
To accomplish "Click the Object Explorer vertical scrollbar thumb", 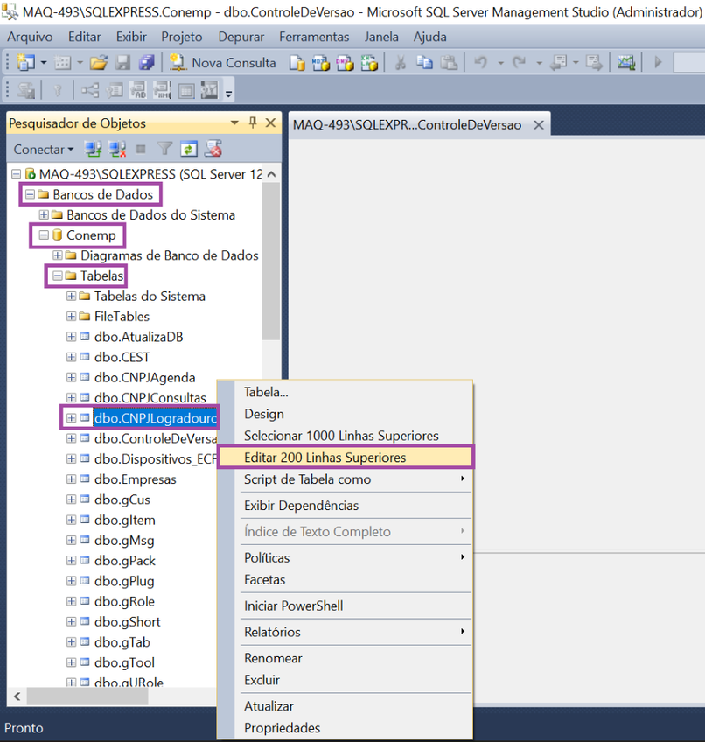I will click(271, 262).
